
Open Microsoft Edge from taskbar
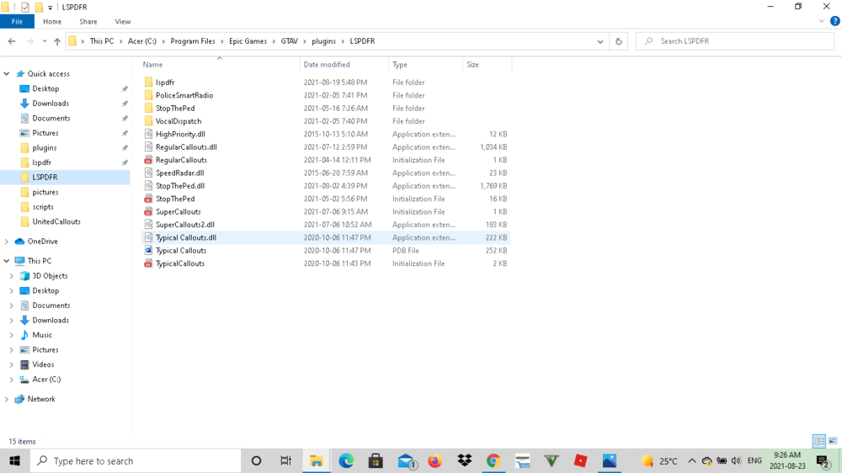point(346,460)
